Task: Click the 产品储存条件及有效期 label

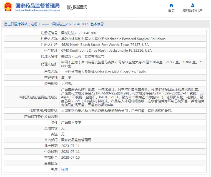Action: tap(41, 116)
